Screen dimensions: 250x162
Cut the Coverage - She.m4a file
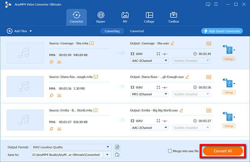coord(59,62)
